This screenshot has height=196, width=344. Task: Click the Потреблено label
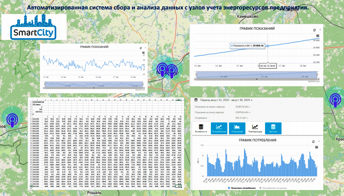point(201,118)
